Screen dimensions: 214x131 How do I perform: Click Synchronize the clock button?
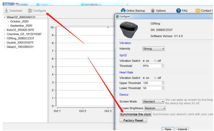coord(135,114)
